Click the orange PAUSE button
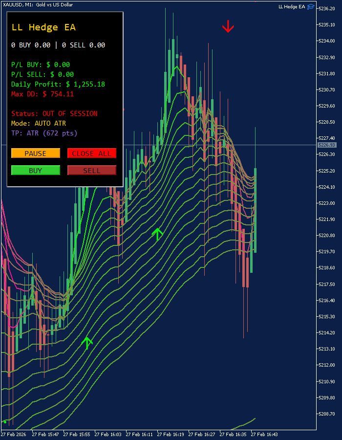This screenshot has height=440, width=342. pos(36,153)
